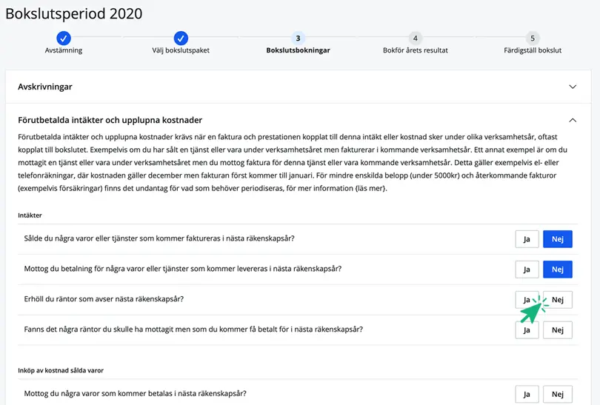The height and width of the screenshot is (405, 600).
Task: Click the question text Mottog du några varor
Action: point(135,394)
